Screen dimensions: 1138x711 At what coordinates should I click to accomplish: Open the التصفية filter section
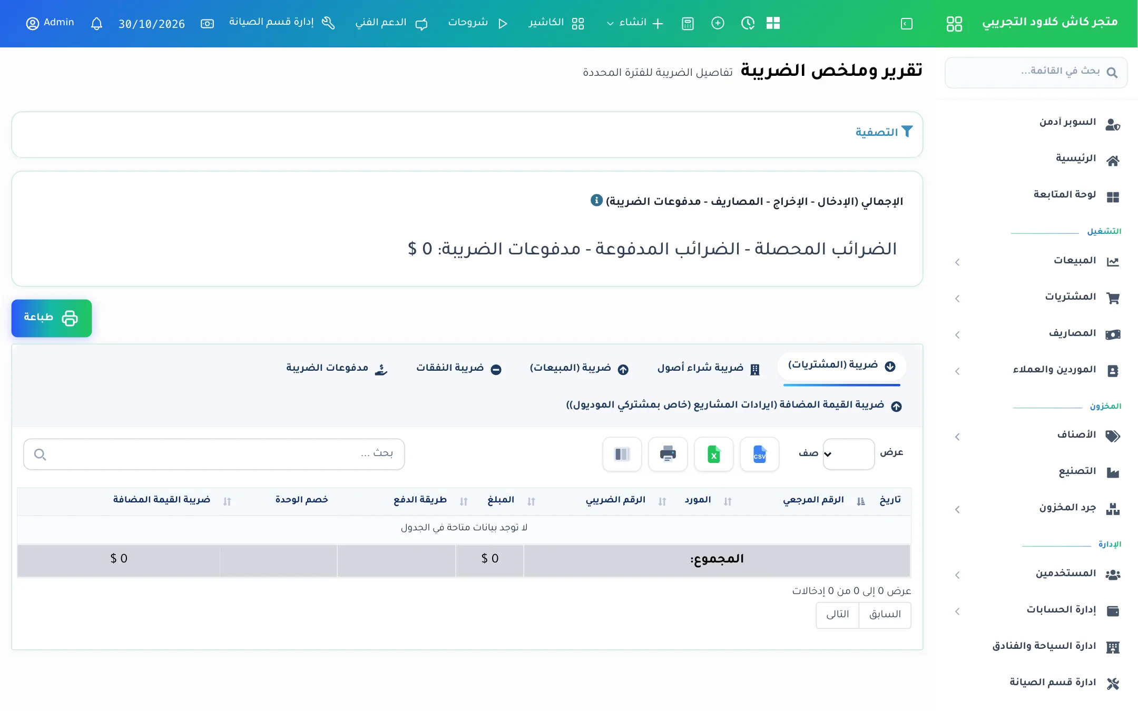tap(884, 132)
